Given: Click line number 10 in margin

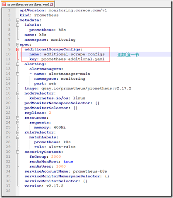Looking at the screenshot, I should [8, 54].
